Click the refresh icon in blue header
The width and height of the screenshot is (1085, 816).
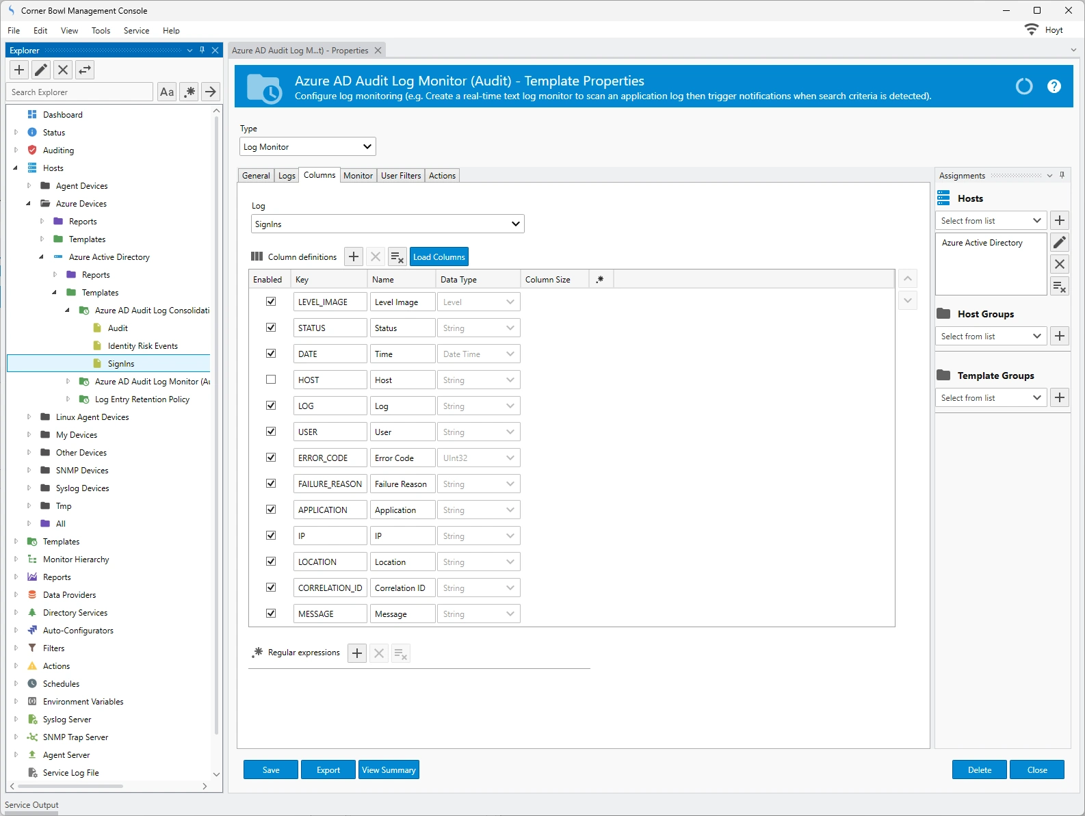point(1024,86)
